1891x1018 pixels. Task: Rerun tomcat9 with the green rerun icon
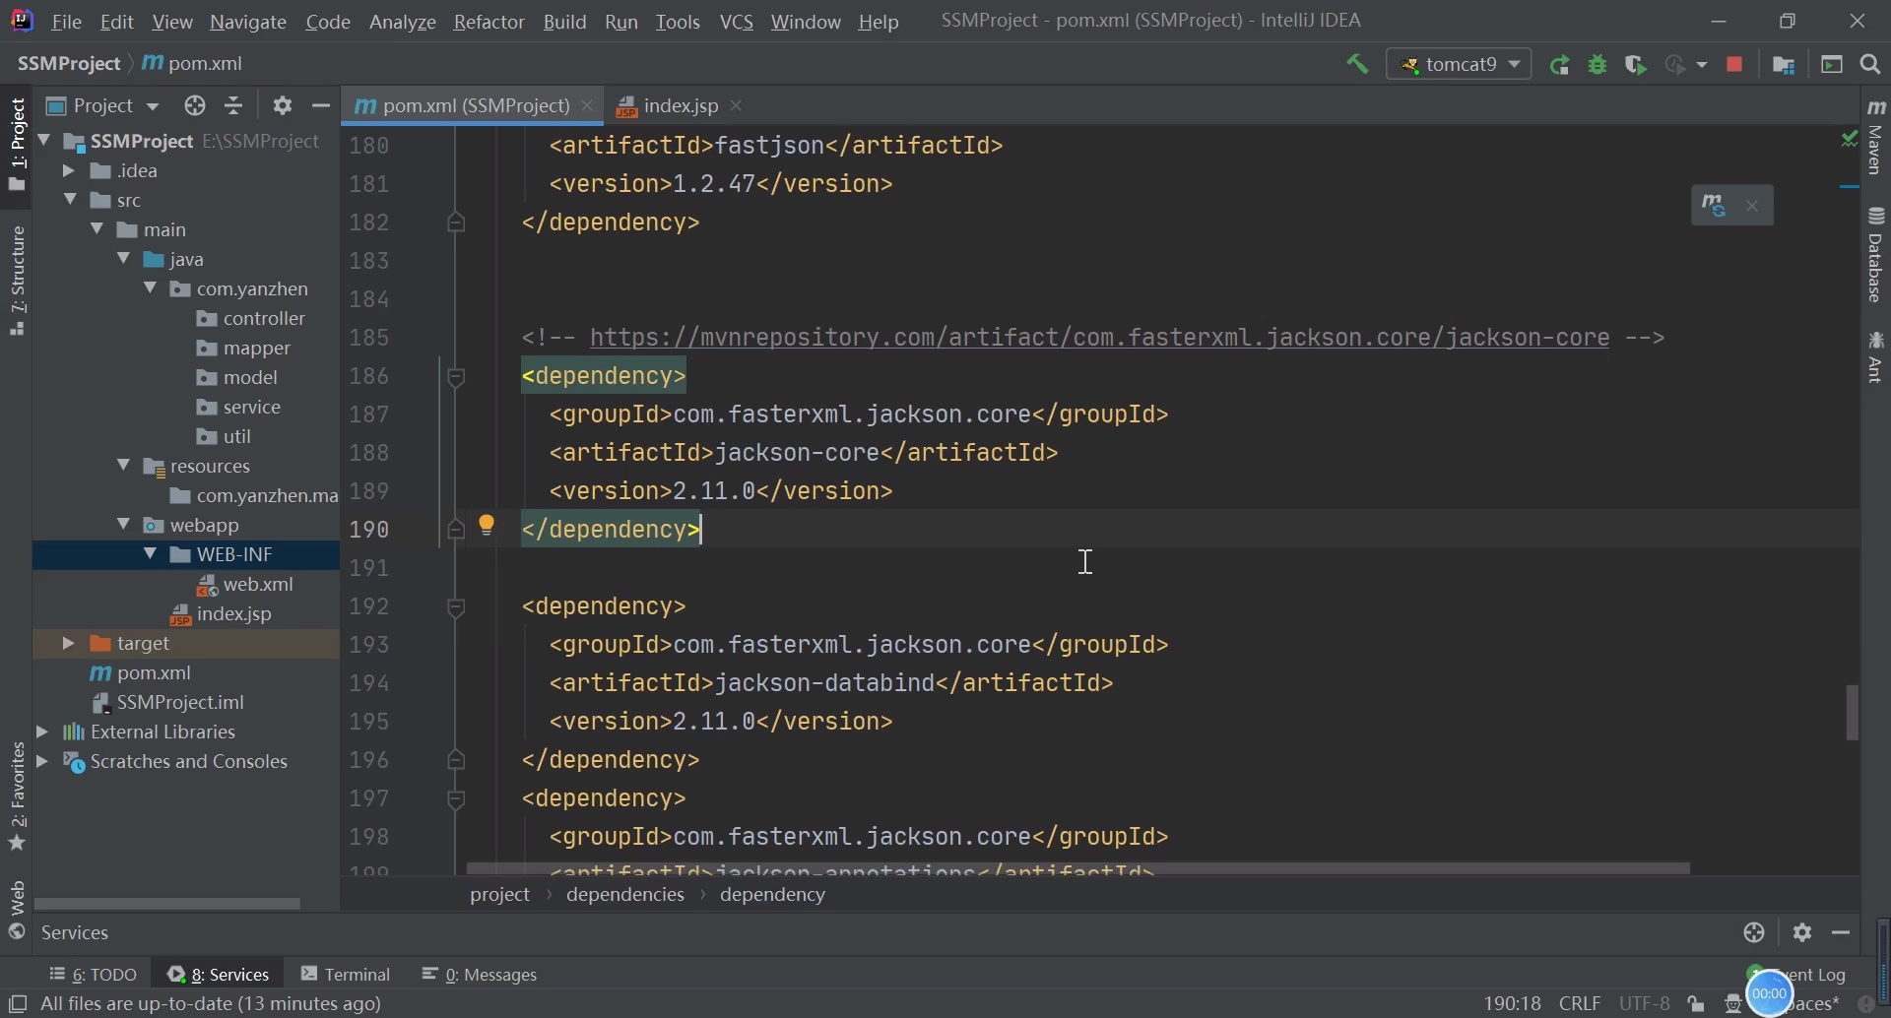click(x=1560, y=65)
